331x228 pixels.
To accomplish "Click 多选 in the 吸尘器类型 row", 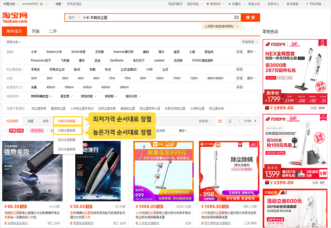I will click(239, 69).
